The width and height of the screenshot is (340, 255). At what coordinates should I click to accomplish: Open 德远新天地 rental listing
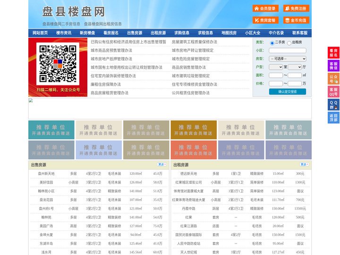[x=188, y=174]
